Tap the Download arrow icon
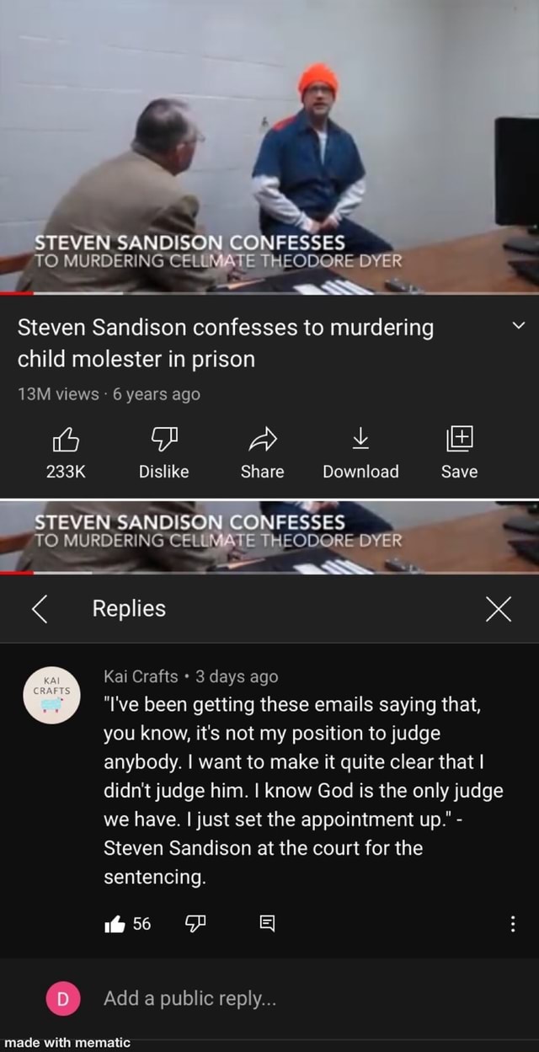539x1052 pixels. (360, 436)
